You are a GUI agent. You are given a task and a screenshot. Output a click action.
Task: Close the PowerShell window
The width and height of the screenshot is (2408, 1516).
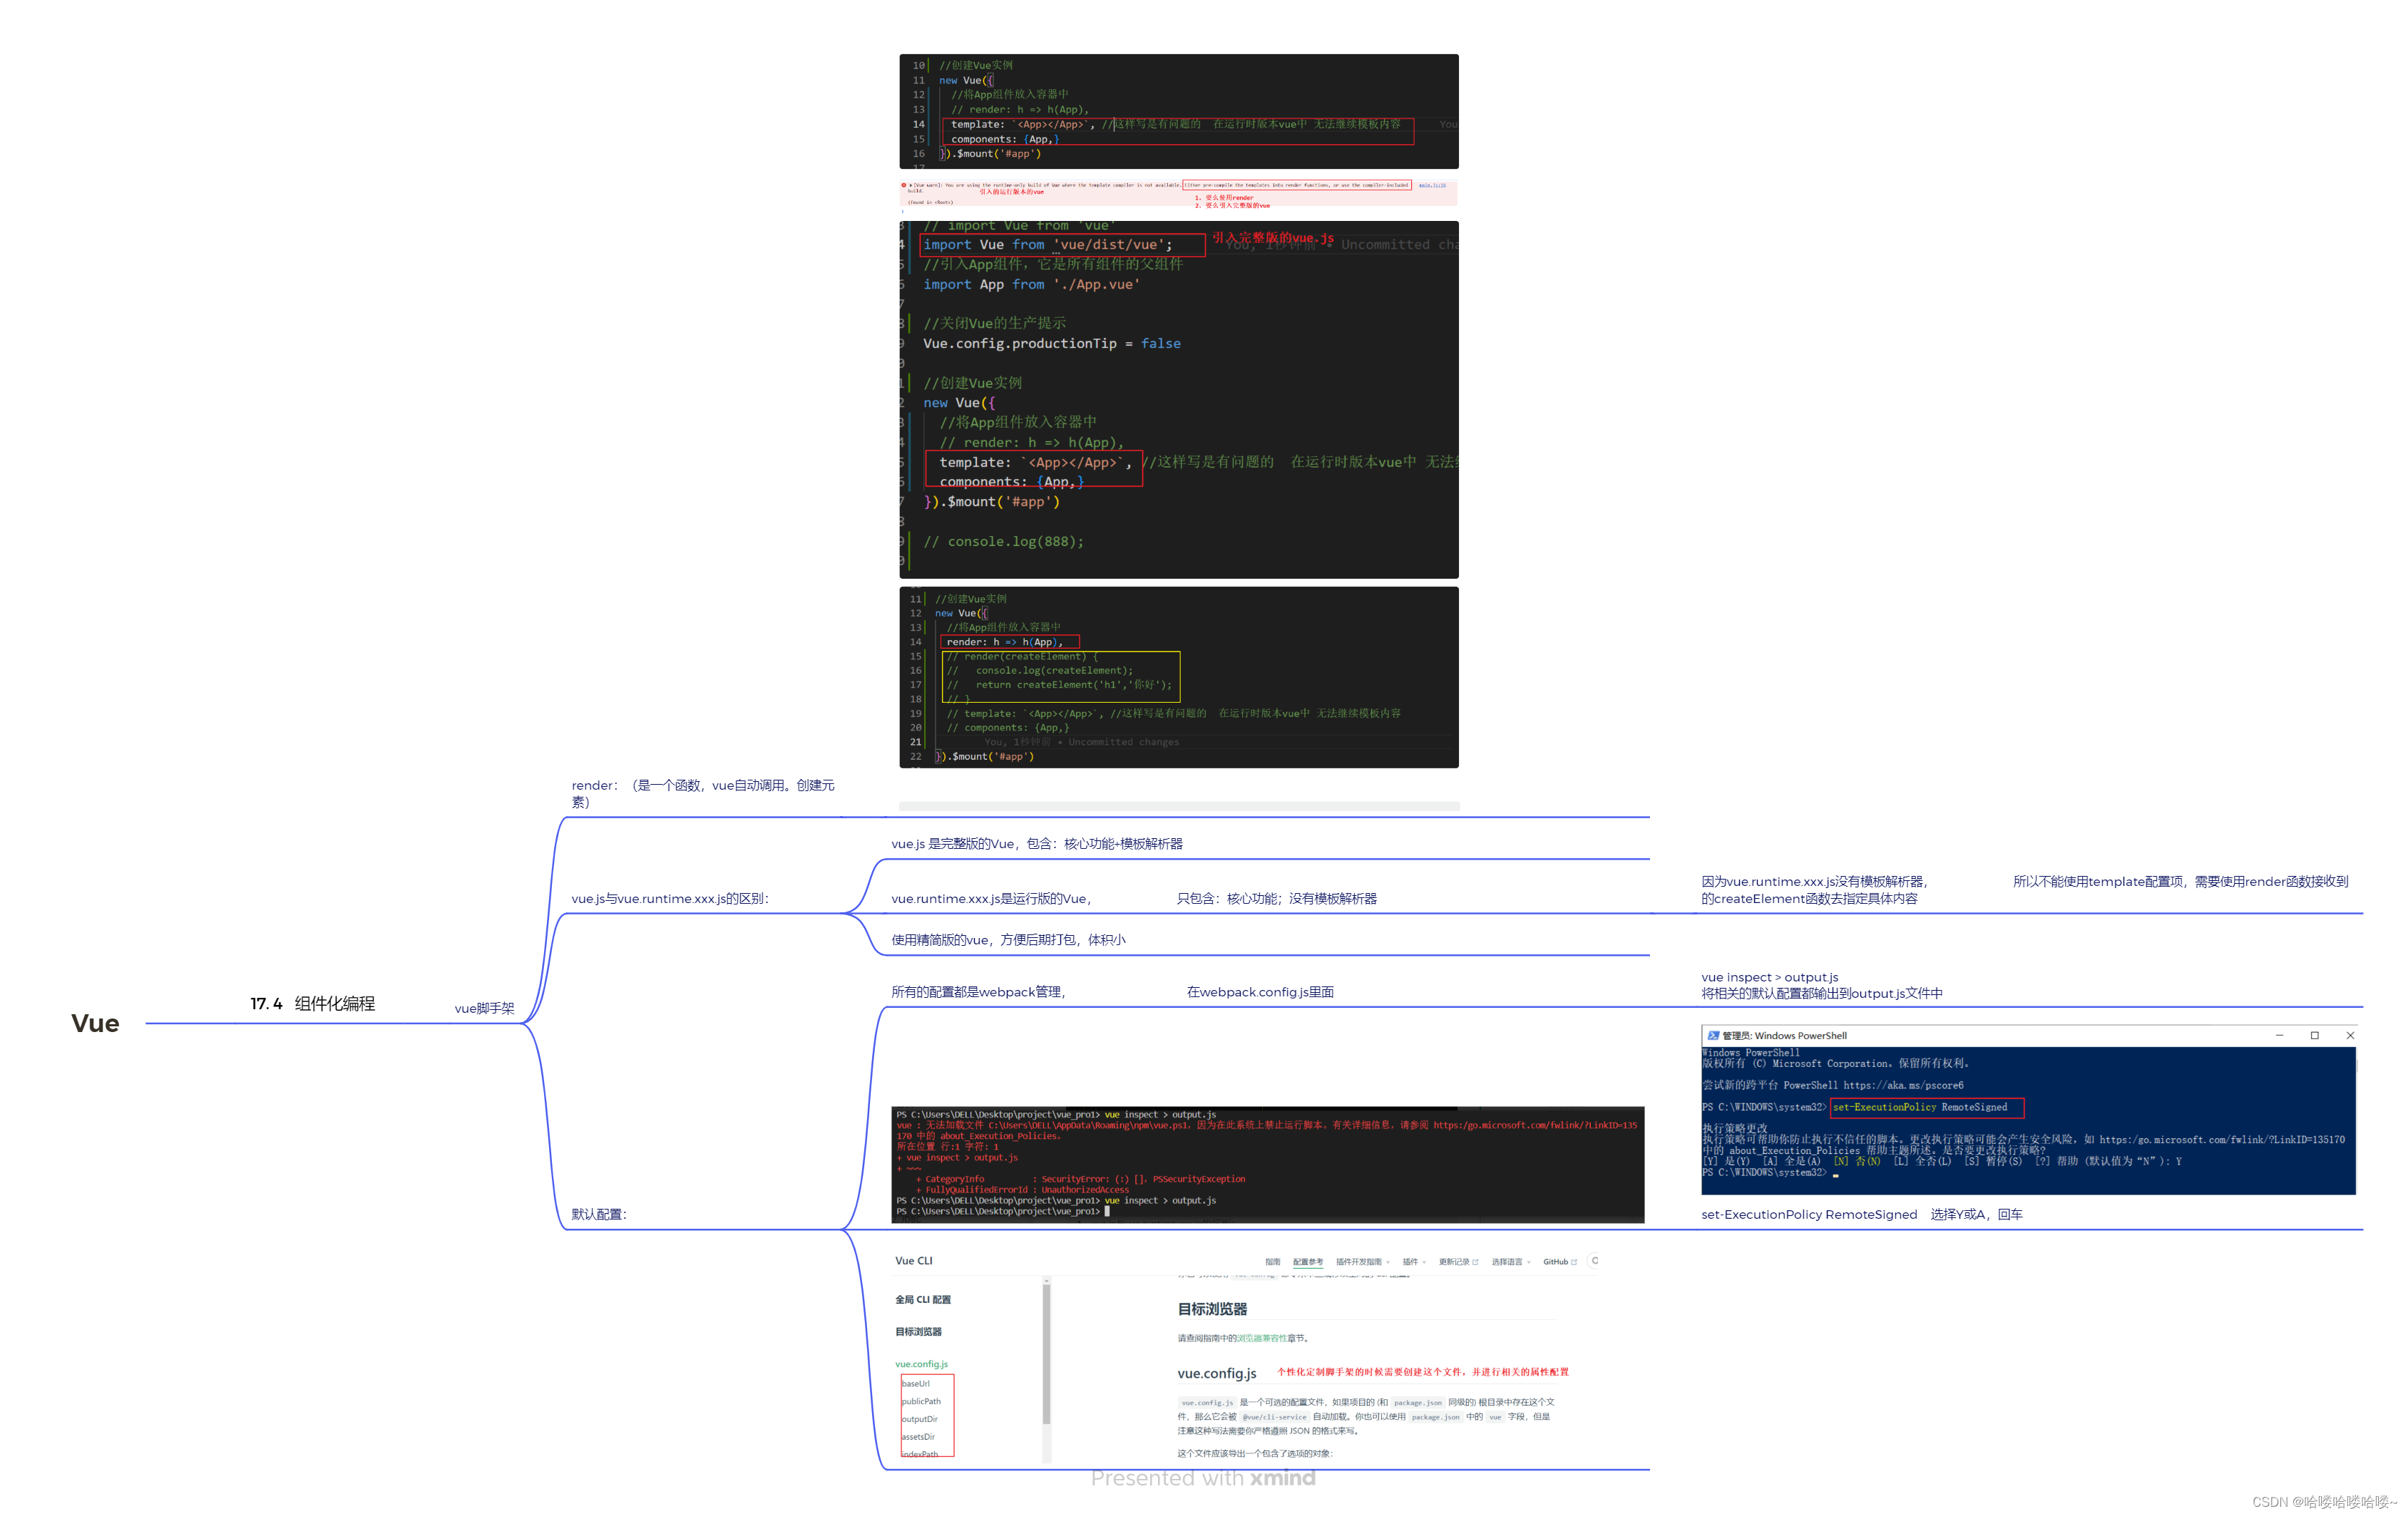[x=2350, y=1036]
